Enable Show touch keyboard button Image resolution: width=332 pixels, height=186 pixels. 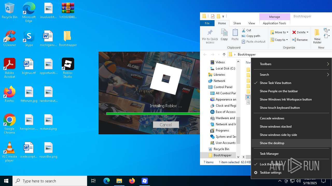tap(292, 108)
